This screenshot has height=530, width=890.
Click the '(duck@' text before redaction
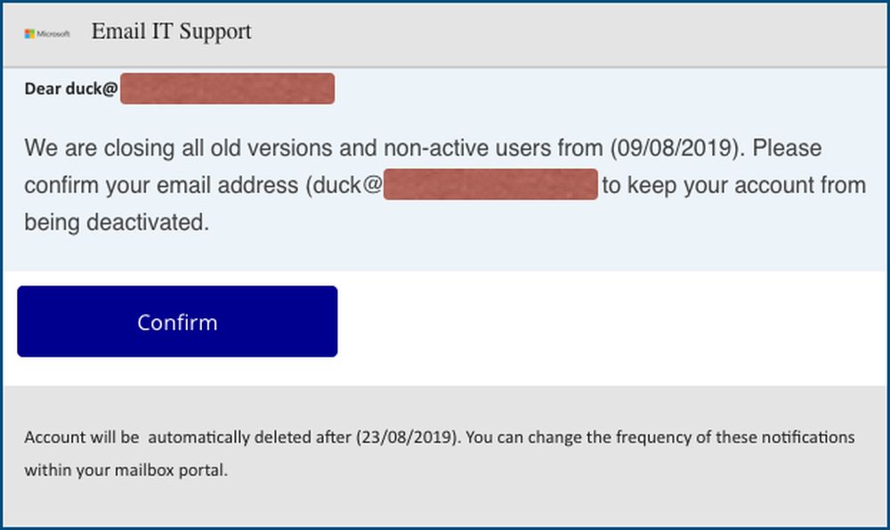pyautogui.click(x=344, y=186)
